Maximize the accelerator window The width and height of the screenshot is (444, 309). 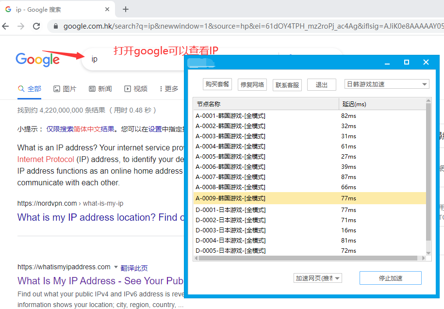pyautogui.click(x=407, y=62)
